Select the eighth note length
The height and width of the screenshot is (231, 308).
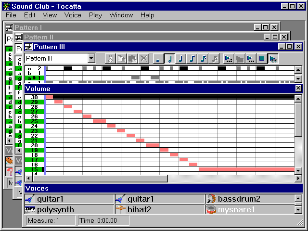point(192,59)
